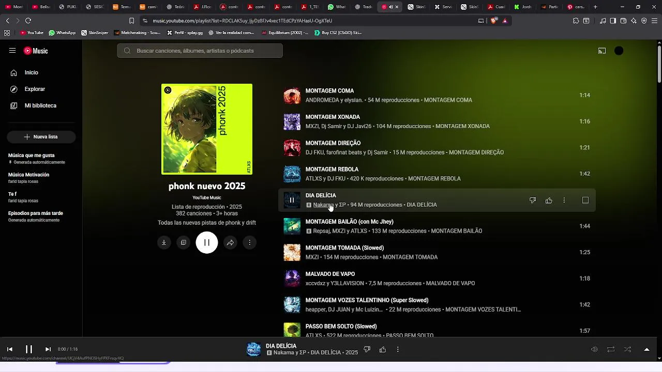The image size is (662, 372).
Task: Open the Brave Shields lion icon
Action: (493, 21)
